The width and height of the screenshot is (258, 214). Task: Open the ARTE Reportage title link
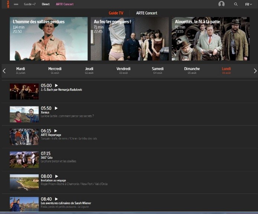tap(51, 135)
